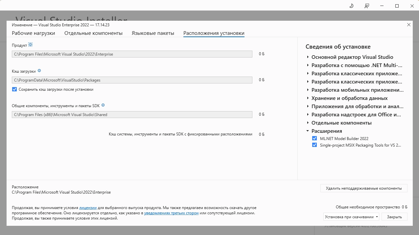Go to Отдельные компоненты tab
This screenshot has width=419, height=235.
(93, 33)
